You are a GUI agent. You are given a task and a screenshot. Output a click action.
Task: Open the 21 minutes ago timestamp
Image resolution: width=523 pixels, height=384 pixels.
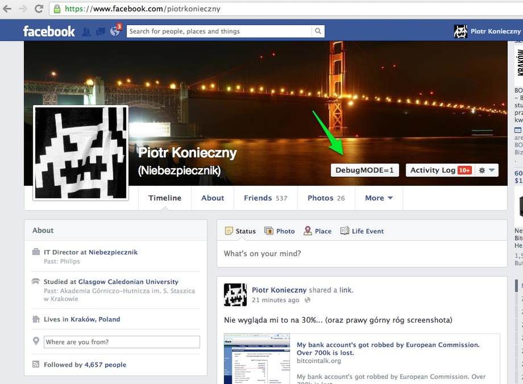pyautogui.click(x=276, y=300)
